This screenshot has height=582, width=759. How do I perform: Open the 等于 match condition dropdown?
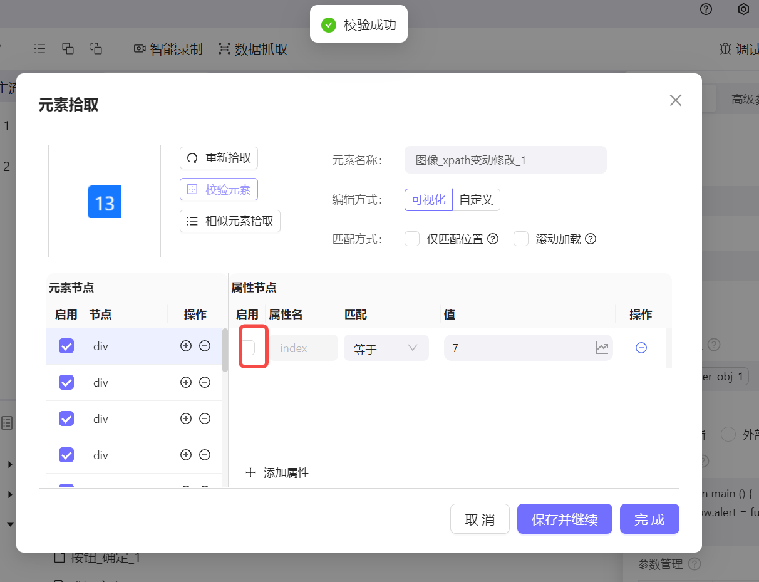coord(386,348)
